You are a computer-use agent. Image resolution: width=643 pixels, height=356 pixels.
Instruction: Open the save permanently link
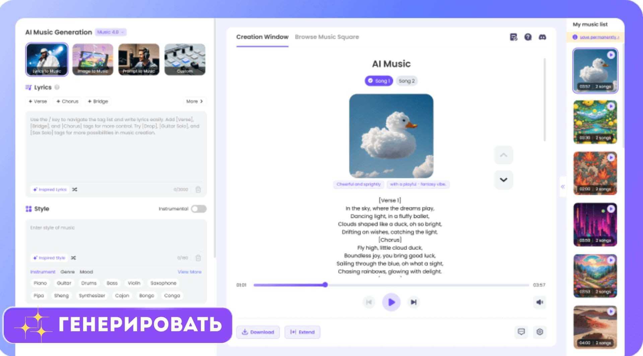click(599, 37)
